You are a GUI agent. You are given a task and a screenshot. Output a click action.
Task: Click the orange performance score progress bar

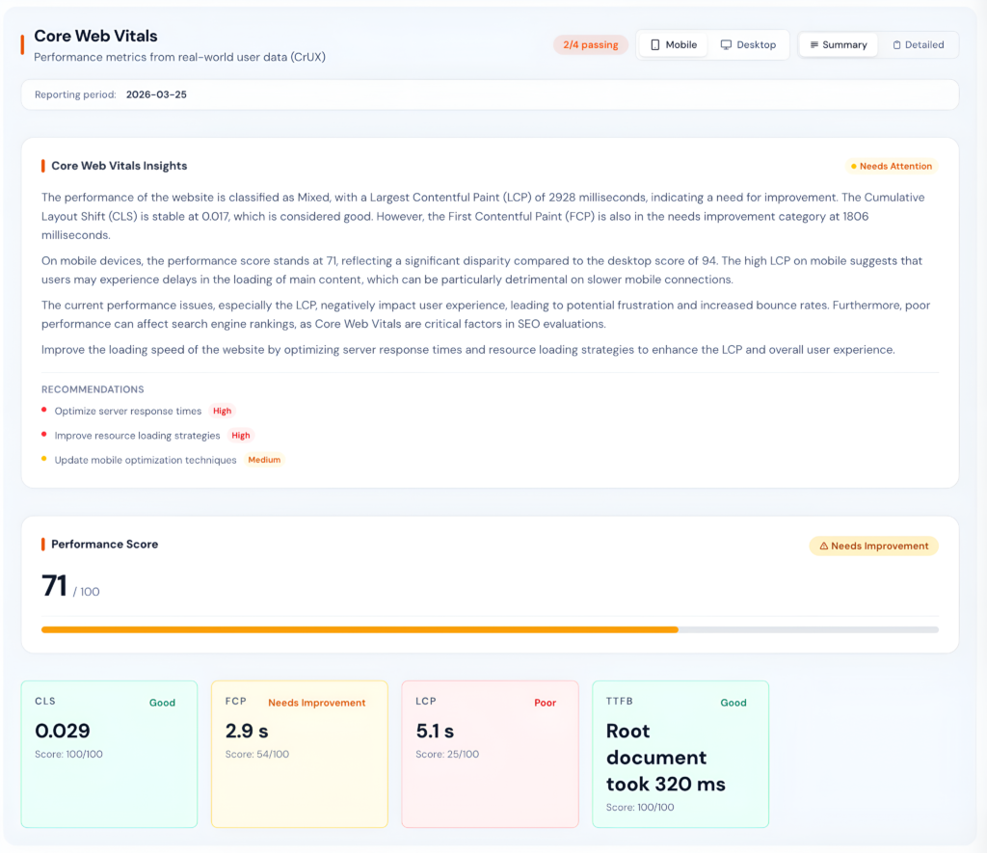[x=359, y=628]
